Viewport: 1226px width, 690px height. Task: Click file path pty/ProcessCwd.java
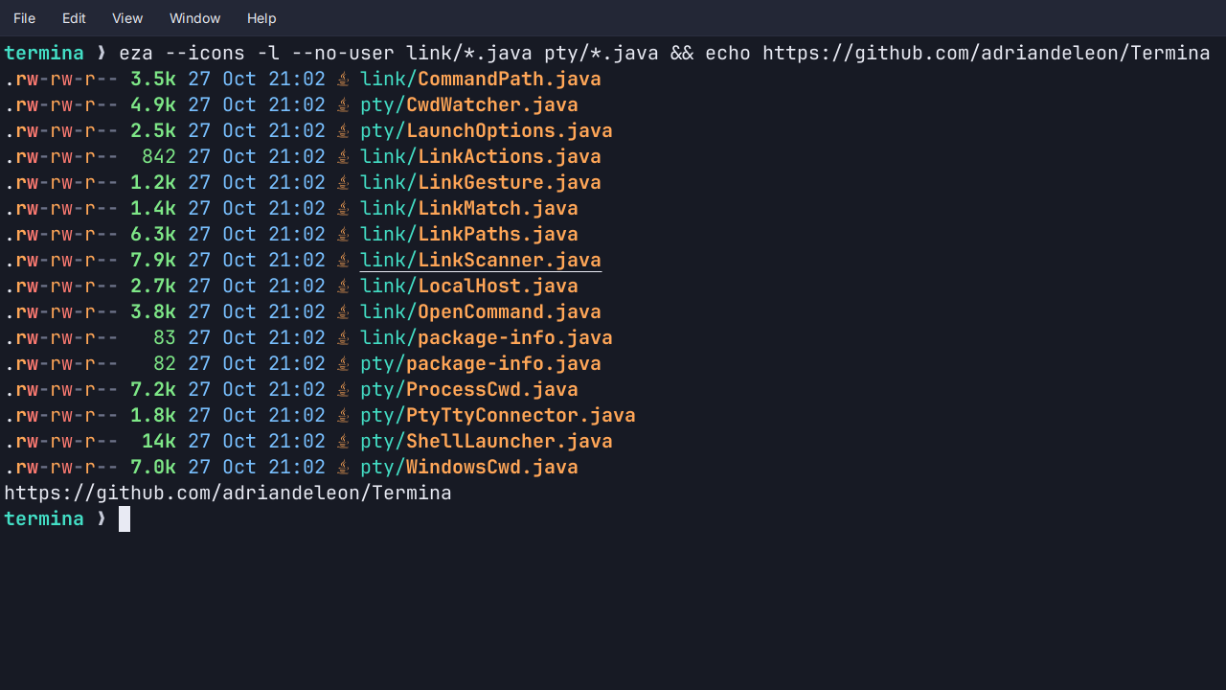click(469, 389)
